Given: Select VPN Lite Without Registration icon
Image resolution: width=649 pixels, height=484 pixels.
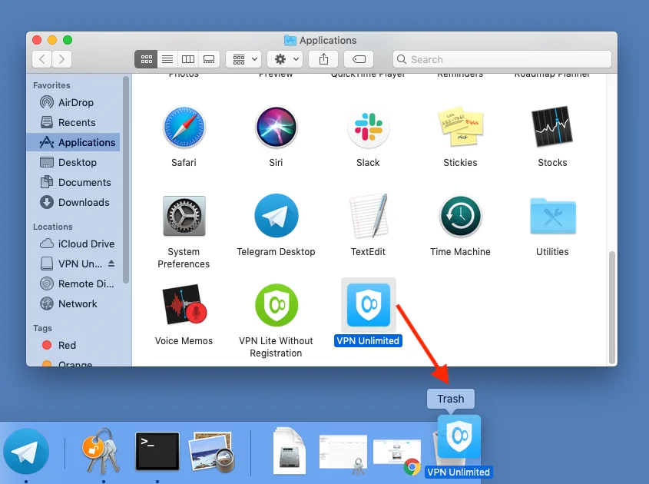Looking at the screenshot, I should coord(276,305).
